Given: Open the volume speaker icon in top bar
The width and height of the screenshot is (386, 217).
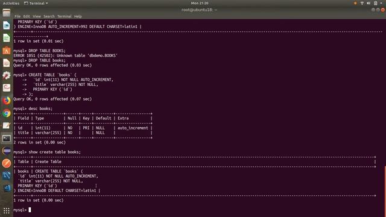Looking at the screenshot, I should (369, 3).
